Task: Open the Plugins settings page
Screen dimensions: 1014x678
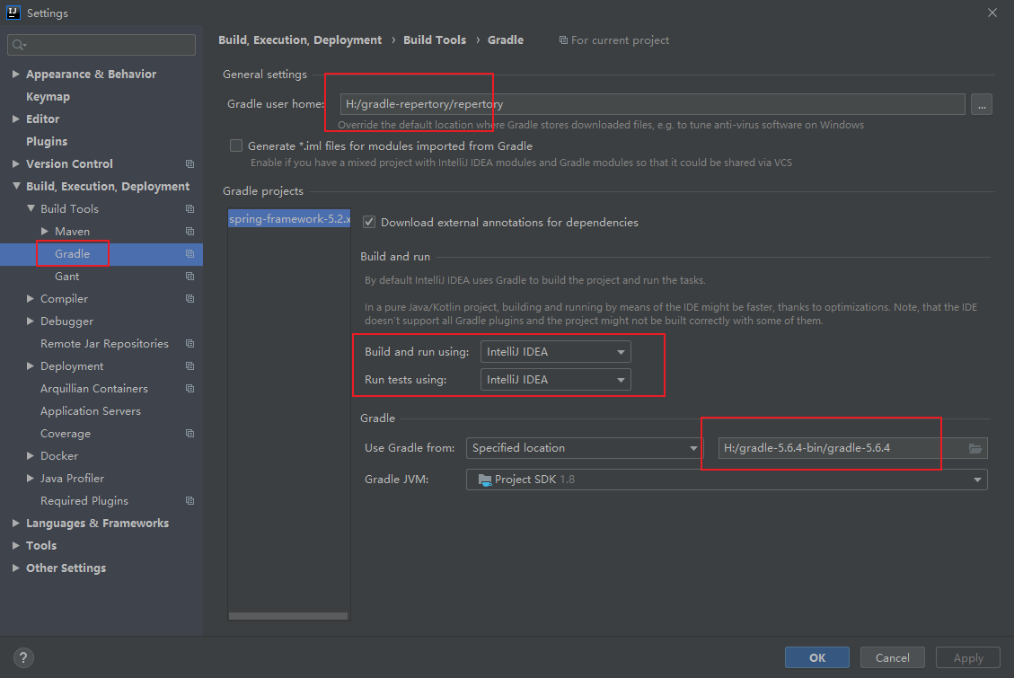Action: [47, 142]
